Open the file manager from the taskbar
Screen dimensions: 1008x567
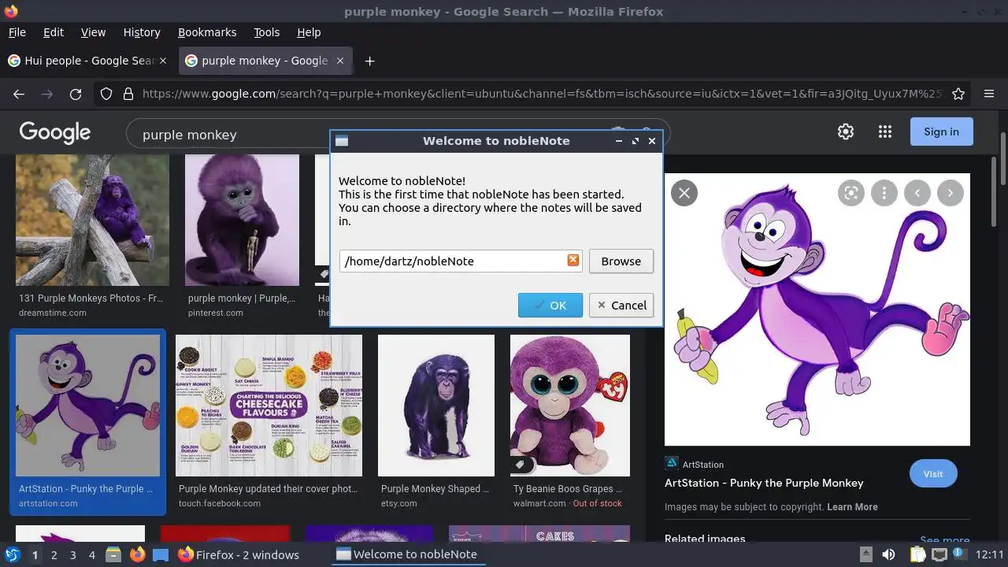click(113, 555)
